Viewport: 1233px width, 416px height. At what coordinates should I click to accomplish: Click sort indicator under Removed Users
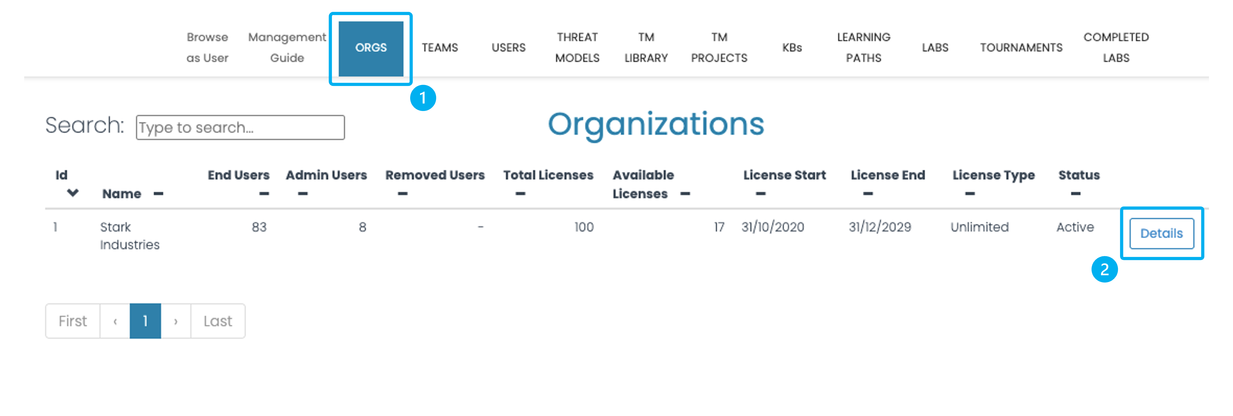[x=402, y=194]
